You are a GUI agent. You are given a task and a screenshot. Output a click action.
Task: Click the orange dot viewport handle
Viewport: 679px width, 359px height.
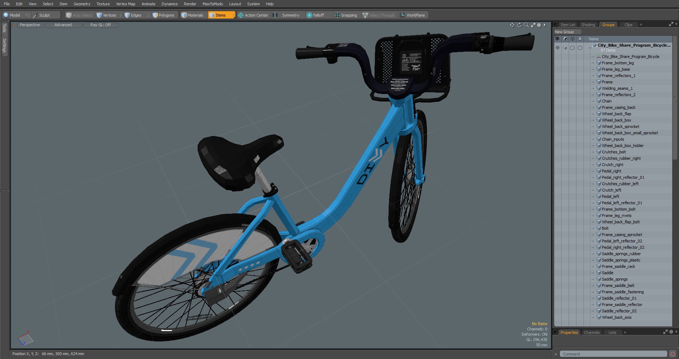13,25
